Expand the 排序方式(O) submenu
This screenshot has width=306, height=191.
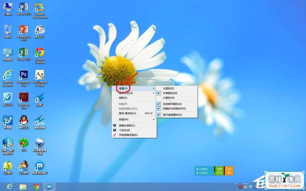[134, 93]
